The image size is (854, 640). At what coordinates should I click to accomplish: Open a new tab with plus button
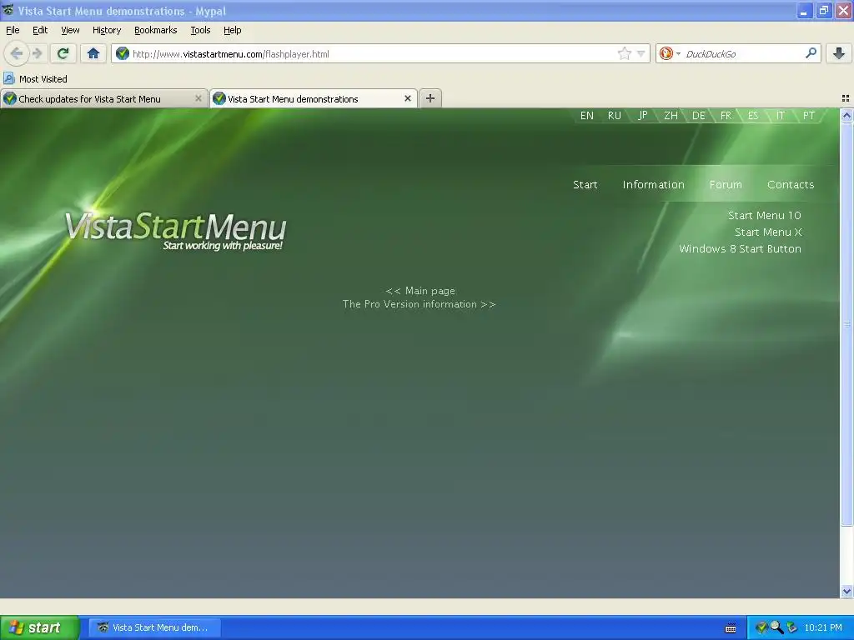pos(430,98)
